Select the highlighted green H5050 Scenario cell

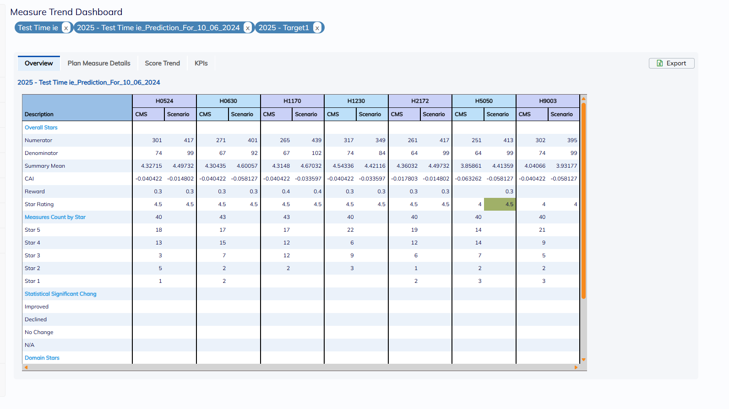(x=500, y=204)
